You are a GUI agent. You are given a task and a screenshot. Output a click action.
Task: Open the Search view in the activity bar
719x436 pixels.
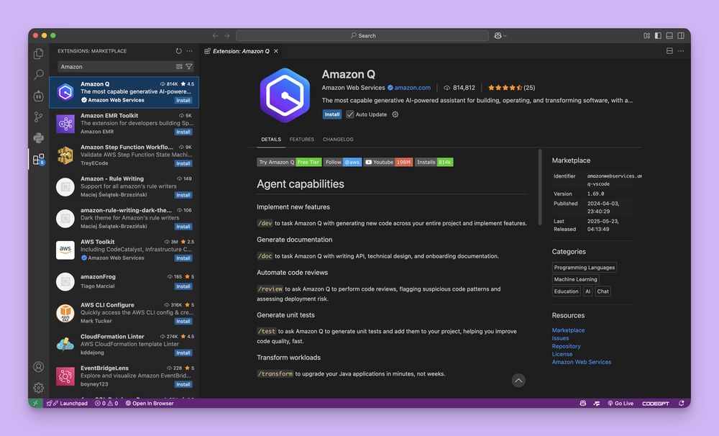point(38,74)
